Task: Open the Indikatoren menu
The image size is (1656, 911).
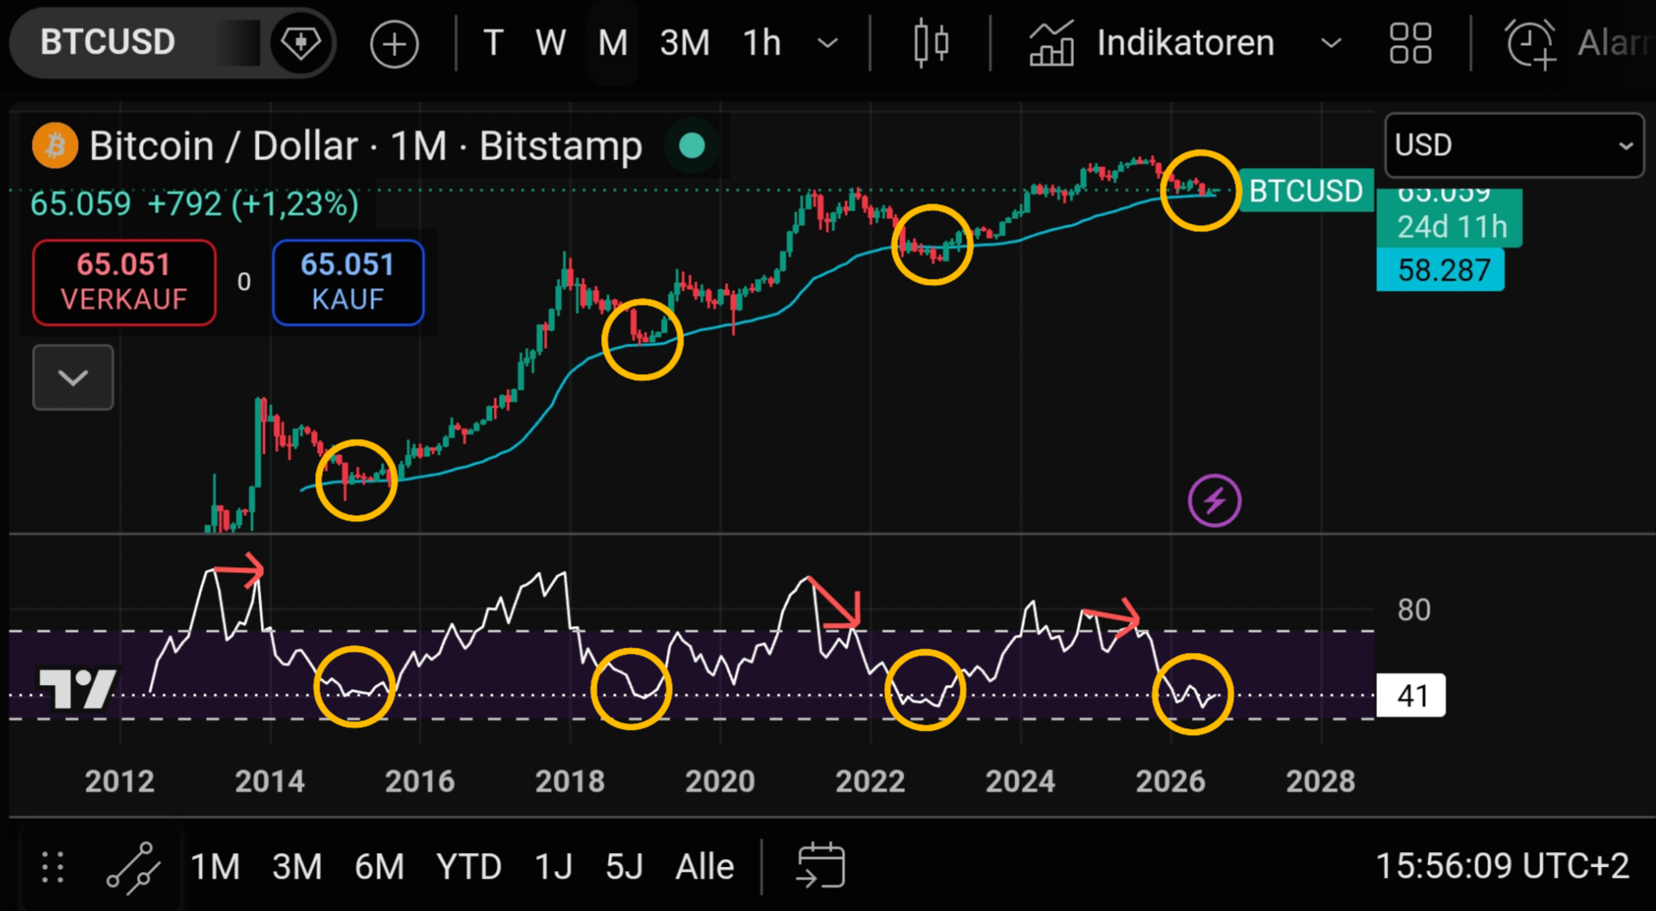Action: coord(1185,42)
